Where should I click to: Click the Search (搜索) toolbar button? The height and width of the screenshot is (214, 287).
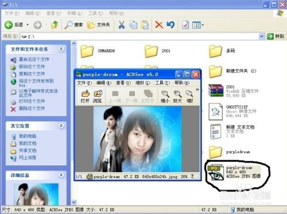click(73, 25)
